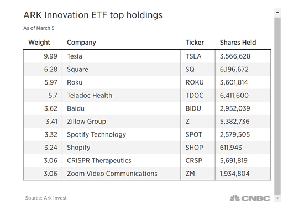Sort by the Ticker column header
This screenshot has height=210, width=304.
click(x=195, y=42)
